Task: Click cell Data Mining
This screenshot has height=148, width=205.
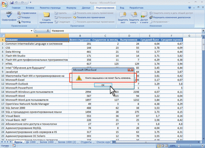Action: (x=37, y=52)
